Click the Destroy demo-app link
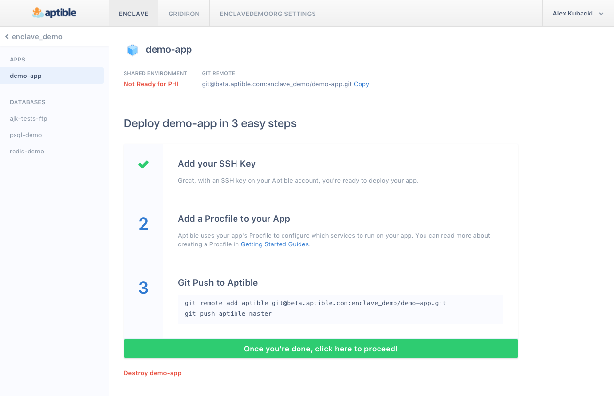The height and width of the screenshot is (396, 614). (153, 373)
